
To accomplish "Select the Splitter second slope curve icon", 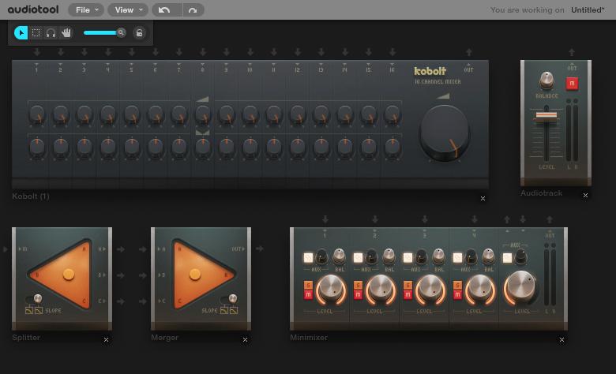I will coord(39,310).
